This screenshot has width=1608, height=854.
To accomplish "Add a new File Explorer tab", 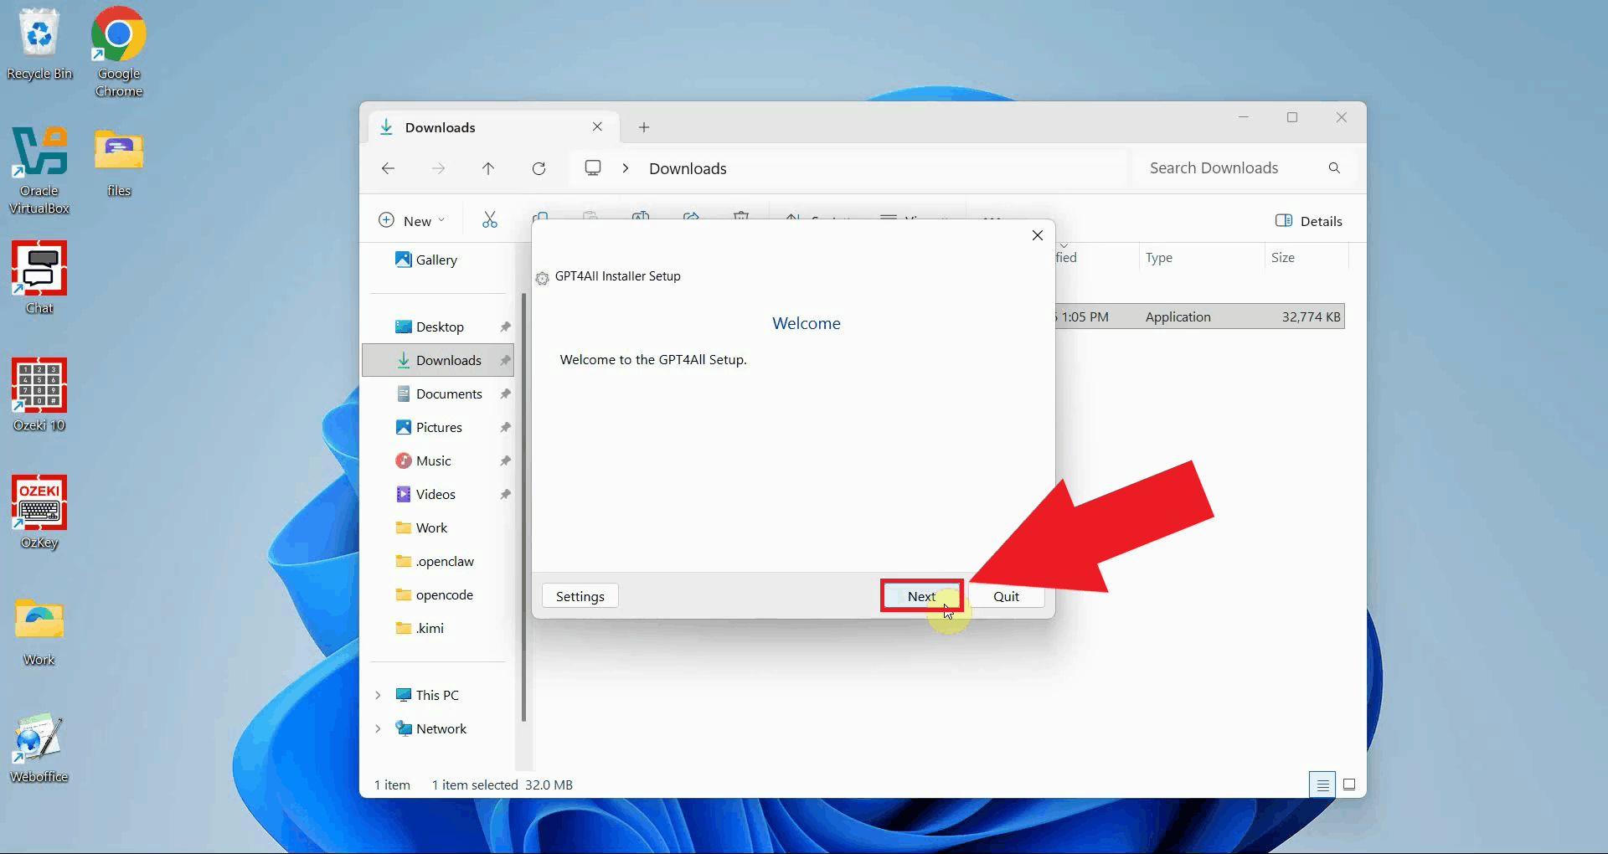I will [643, 127].
